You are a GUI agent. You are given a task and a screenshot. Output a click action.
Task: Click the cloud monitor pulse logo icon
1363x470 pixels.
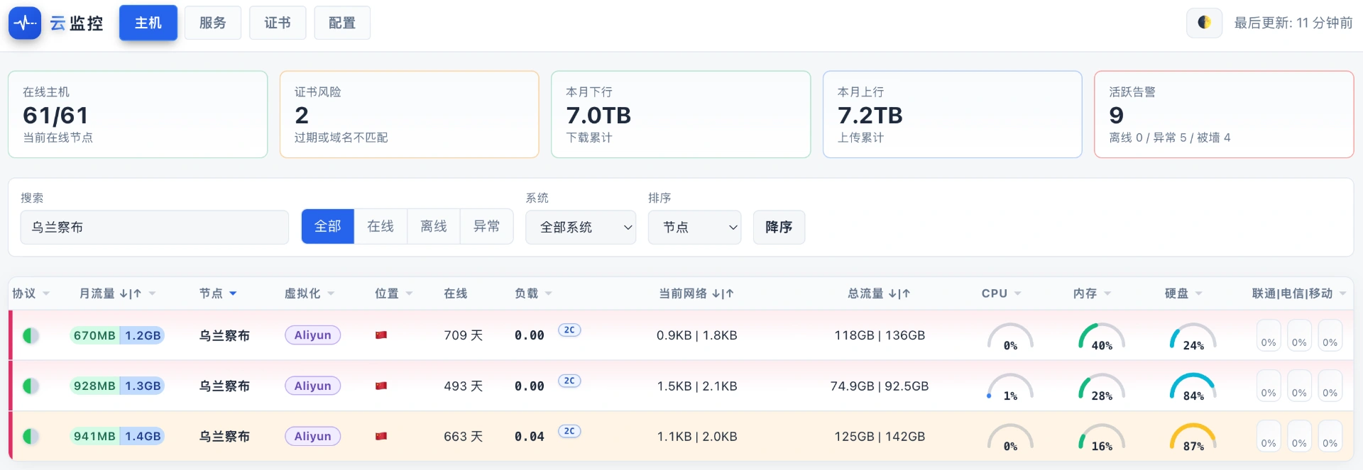[25, 23]
